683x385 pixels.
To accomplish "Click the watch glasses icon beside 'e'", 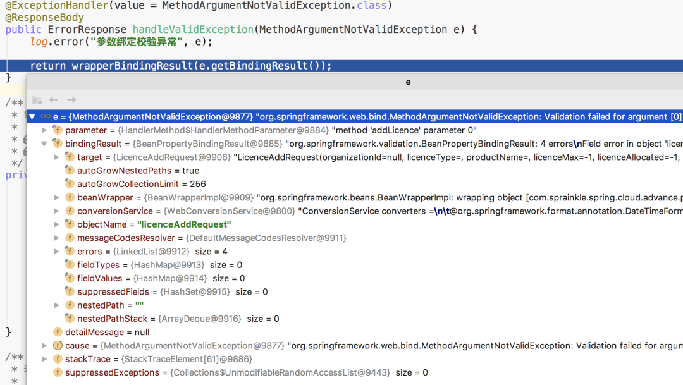I will point(46,117).
